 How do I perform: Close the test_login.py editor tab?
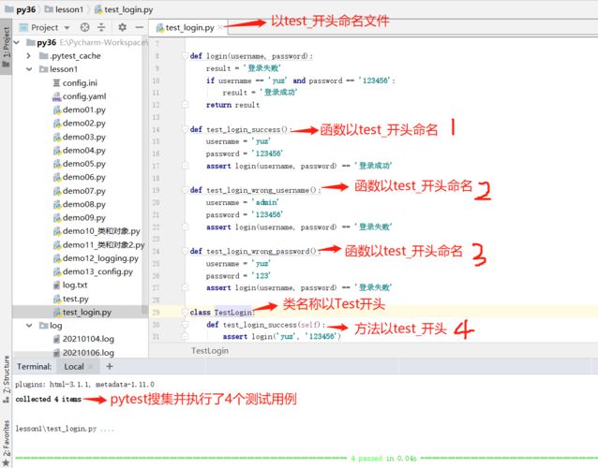[x=220, y=27]
